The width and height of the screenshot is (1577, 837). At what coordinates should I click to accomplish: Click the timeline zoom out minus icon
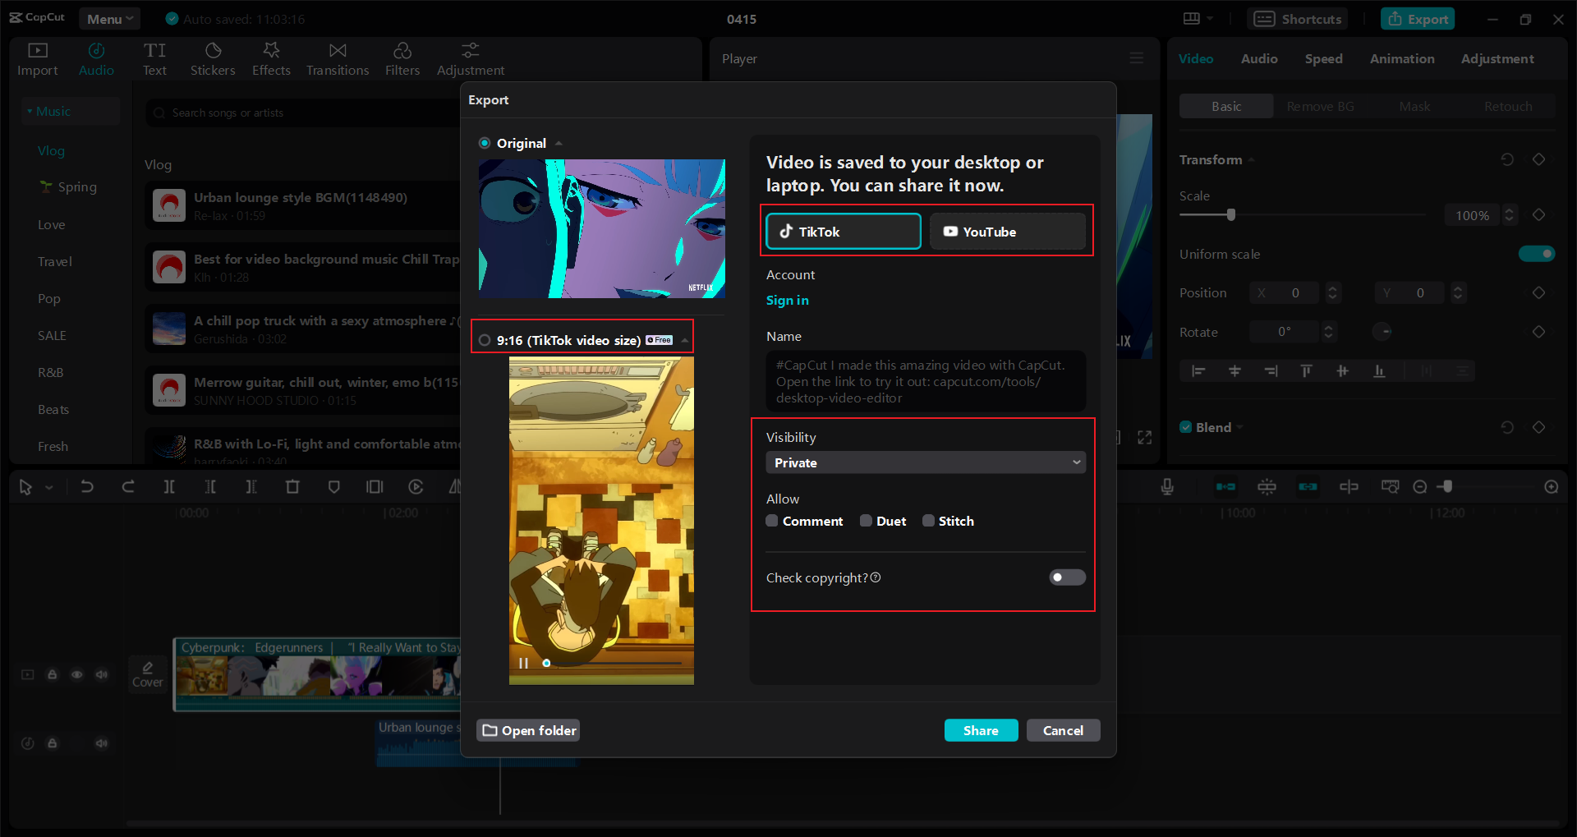click(1420, 487)
